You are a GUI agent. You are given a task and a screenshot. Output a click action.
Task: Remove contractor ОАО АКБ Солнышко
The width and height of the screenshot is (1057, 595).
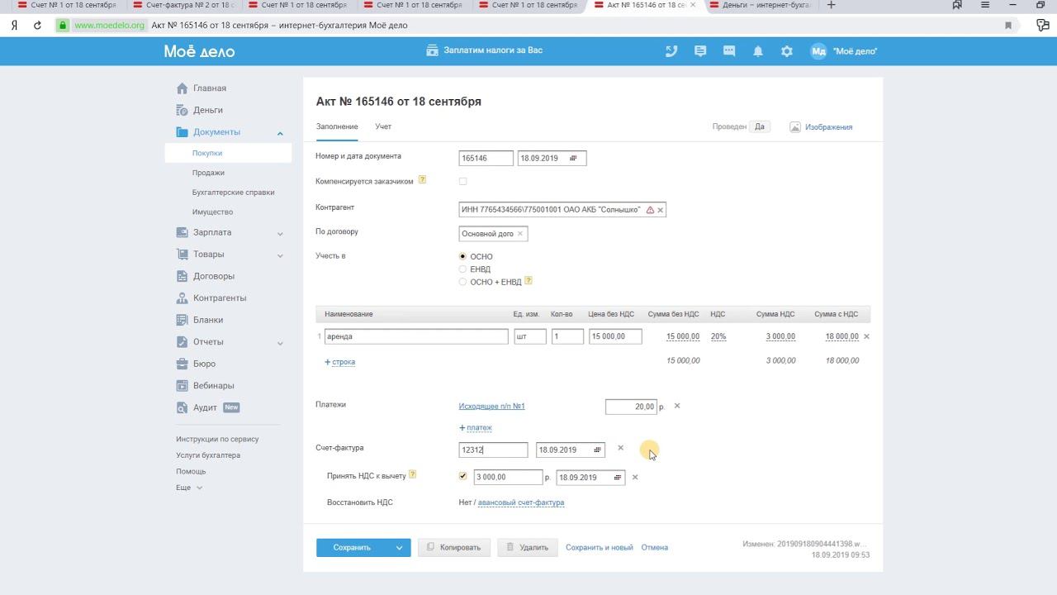click(x=661, y=210)
